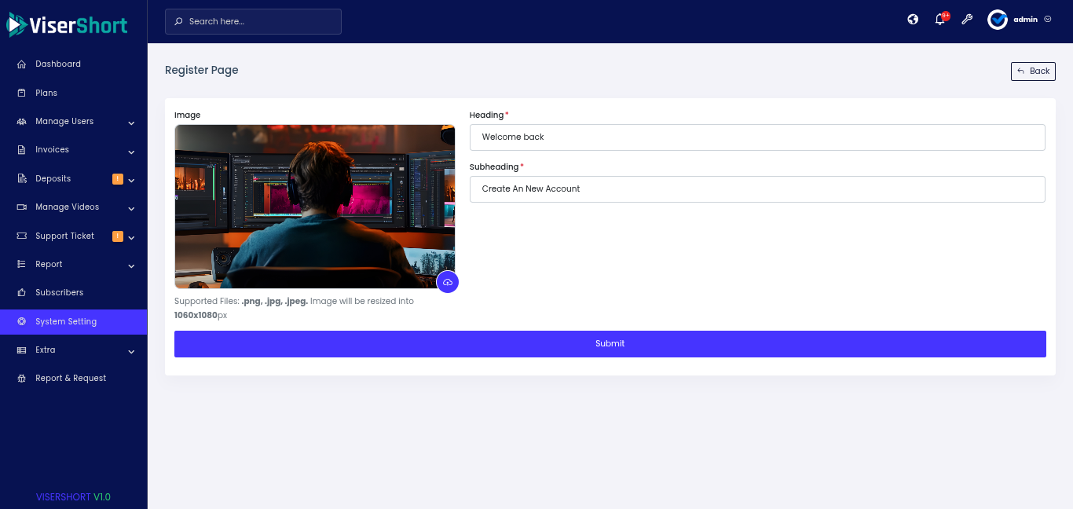Go to Subscribers in sidebar
Viewport: 1073px width, 509px height.
coord(59,293)
